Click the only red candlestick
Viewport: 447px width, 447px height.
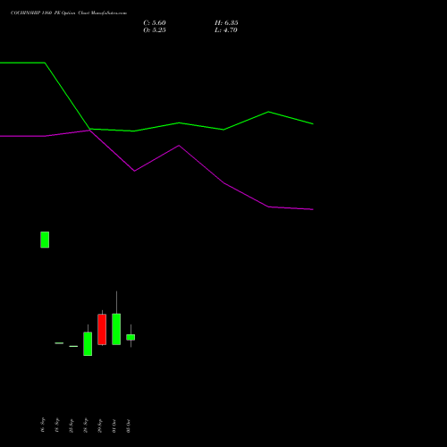102,329
